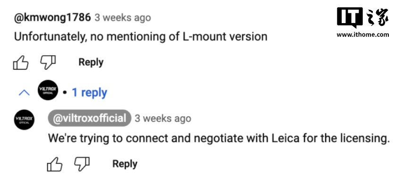This screenshot has width=395, height=179.
Task: Toggle the '1 reply' thread link
Action: 89,93
